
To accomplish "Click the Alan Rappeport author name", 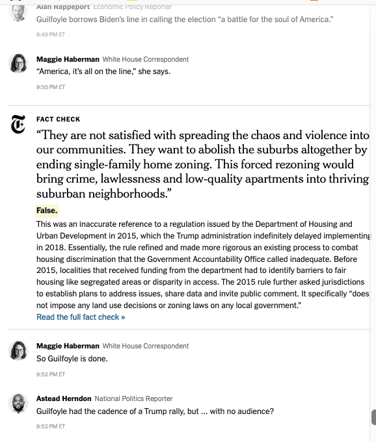I will click(x=63, y=6).
